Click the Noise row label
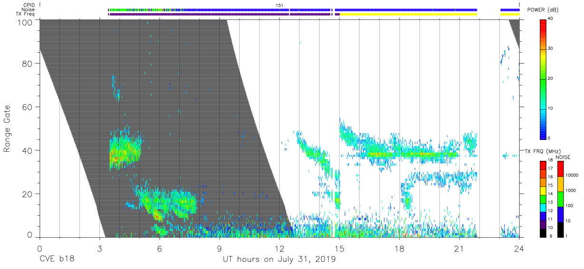The image size is (584, 269). [x=28, y=9]
